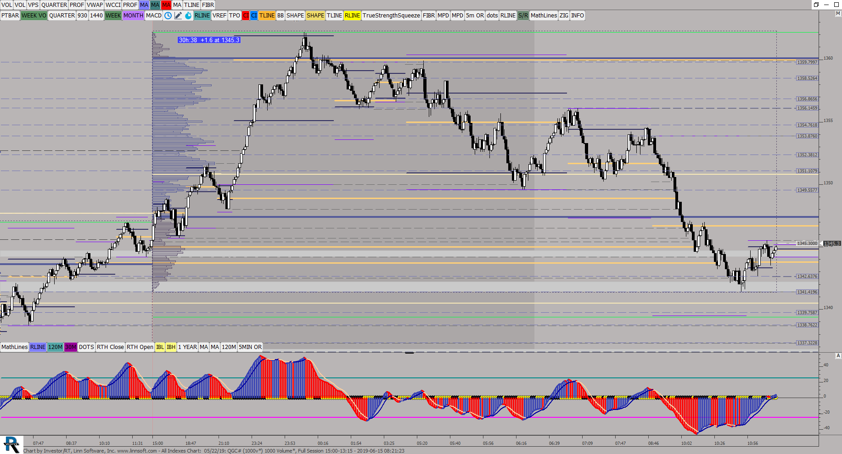Click the small M button at the top right

click(x=838, y=14)
